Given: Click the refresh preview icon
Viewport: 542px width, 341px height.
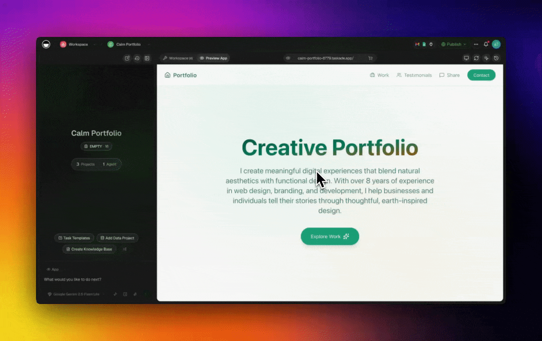Looking at the screenshot, I should point(476,58).
